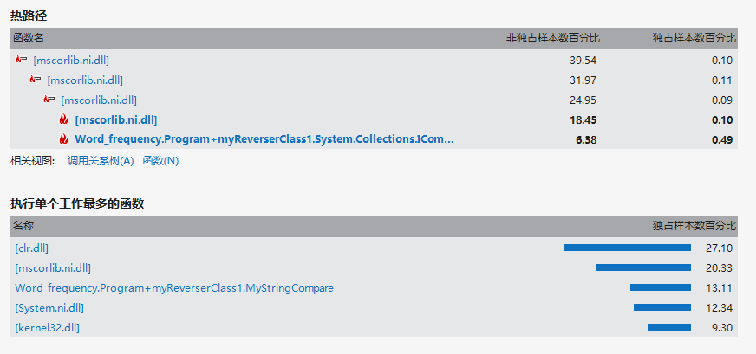
Task: Open [kernel32.dll] function details
Action: (x=47, y=328)
